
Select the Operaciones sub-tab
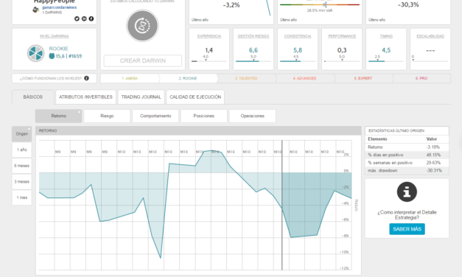253,116
